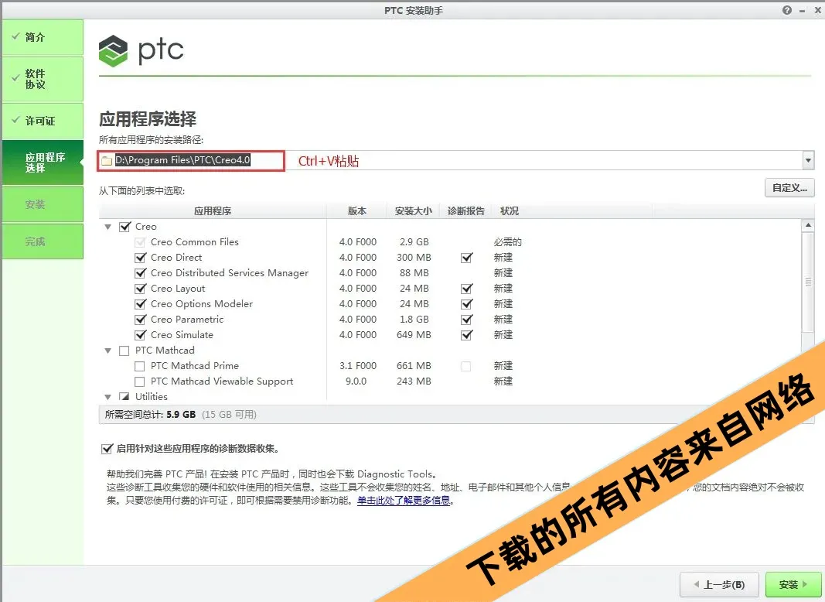Image resolution: width=825 pixels, height=602 pixels.
Task: Select the Creo Parametric row label
Action: point(187,319)
